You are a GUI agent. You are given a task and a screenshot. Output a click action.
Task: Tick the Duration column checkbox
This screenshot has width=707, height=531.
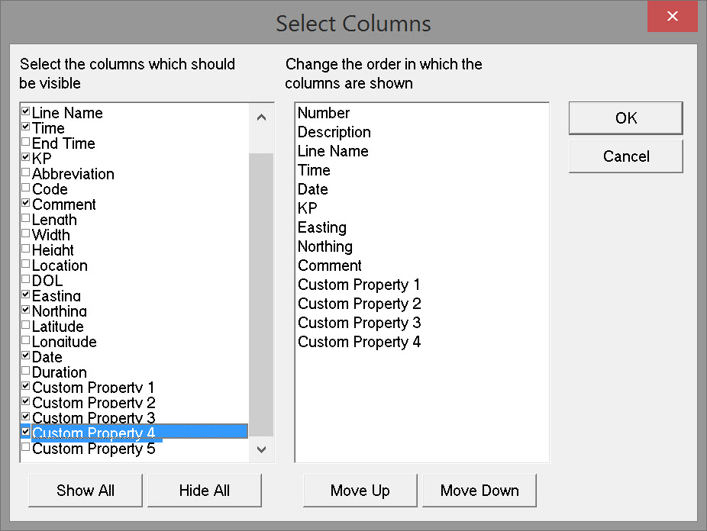[26, 372]
